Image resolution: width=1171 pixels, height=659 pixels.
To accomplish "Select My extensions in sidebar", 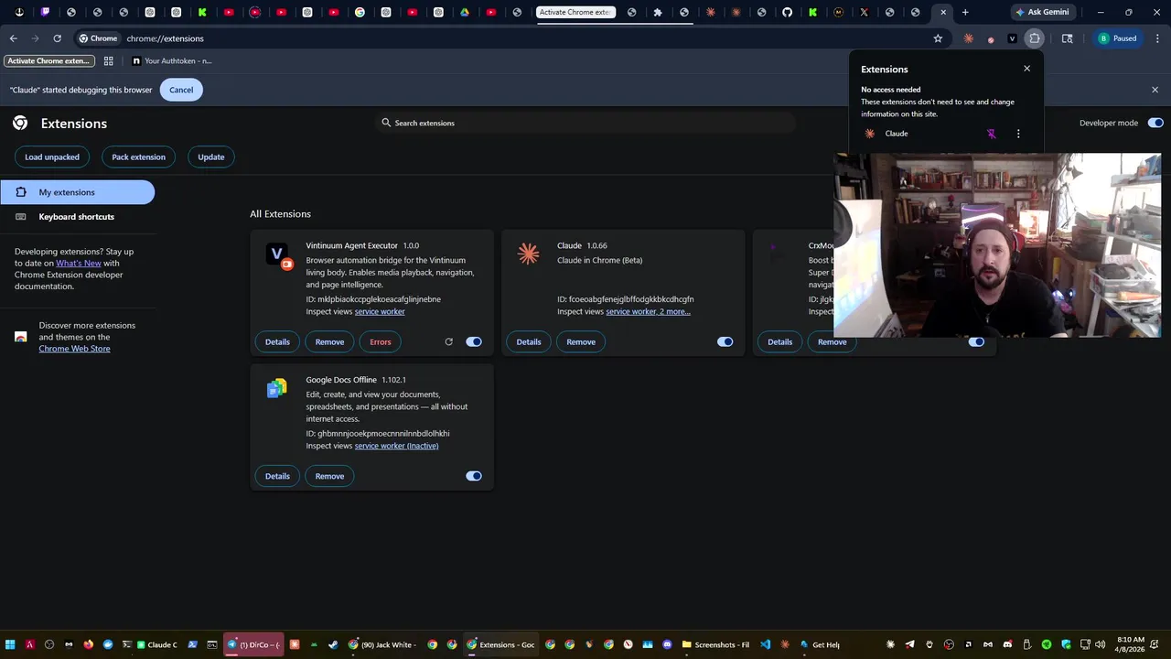I will [78, 192].
